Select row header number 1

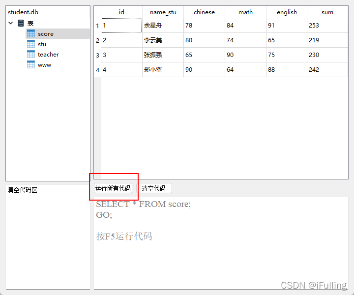pyautogui.click(x=97, y=26)
